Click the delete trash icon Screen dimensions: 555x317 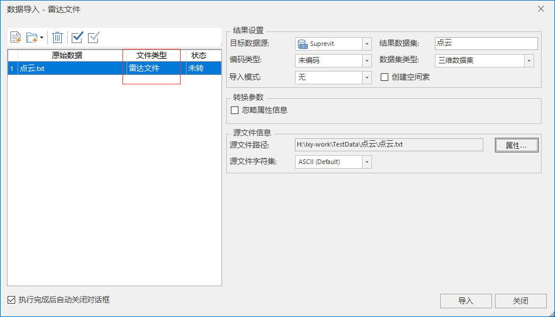(57, 37)
